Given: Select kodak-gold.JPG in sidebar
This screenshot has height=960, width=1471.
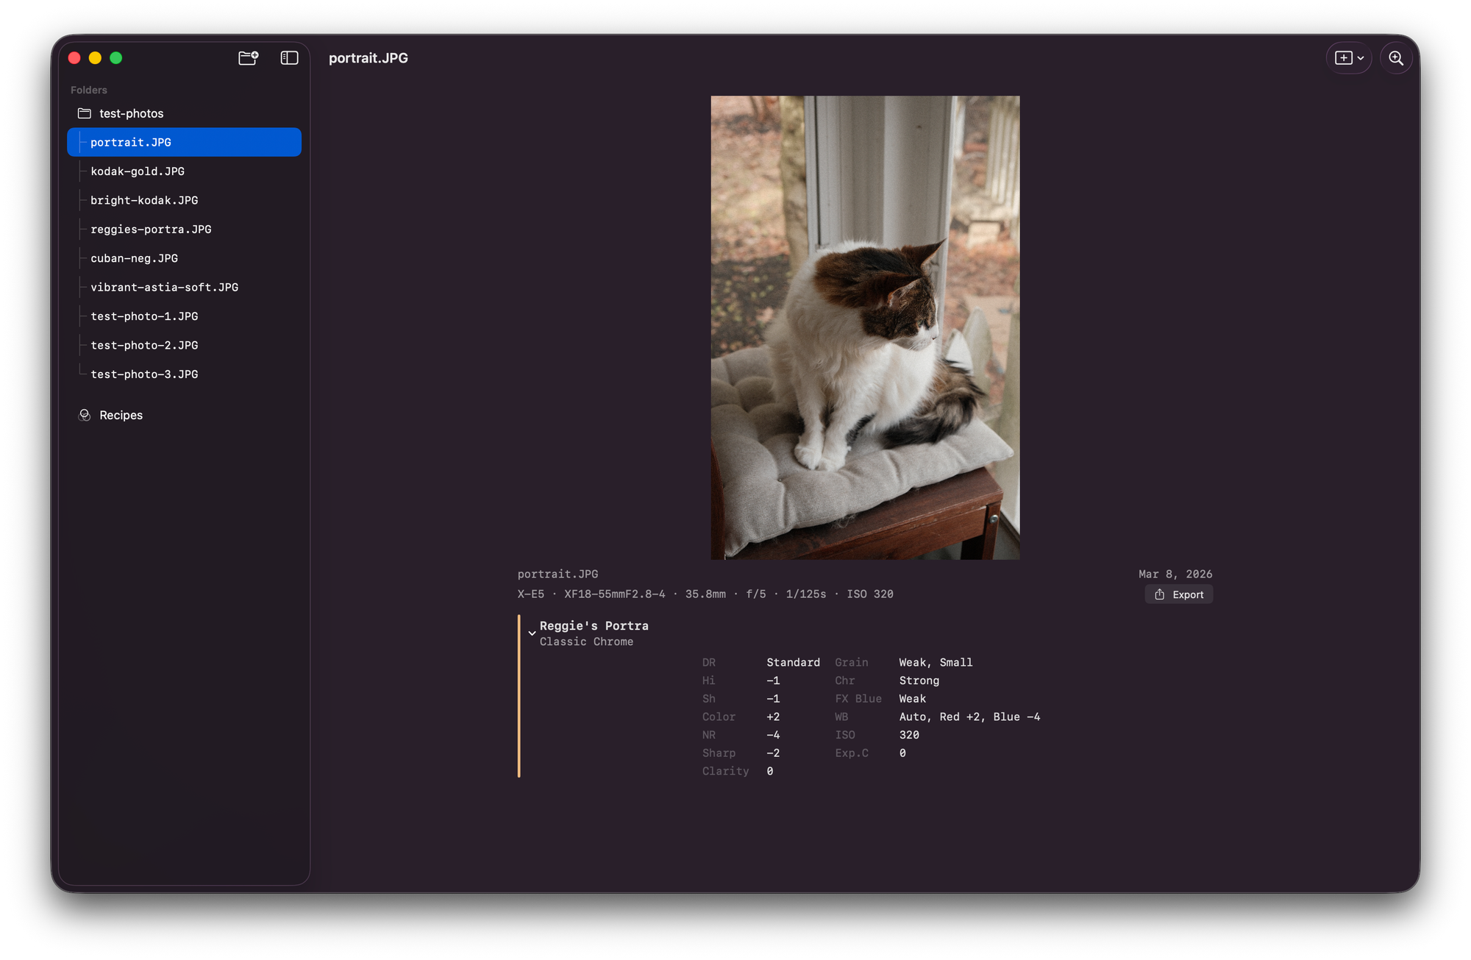Looking at the screenshot, I should click(x=138, y=171).
